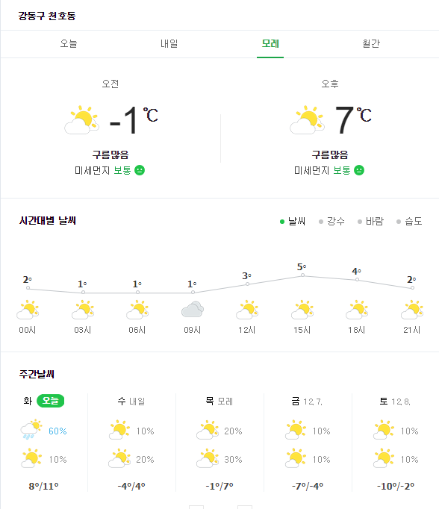Select the 바람 radio option
This screenshot has width=439, height=509.
(x=370, y=222)
